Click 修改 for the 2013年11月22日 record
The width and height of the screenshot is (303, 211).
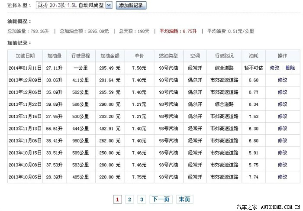click(x=282, y=104)
